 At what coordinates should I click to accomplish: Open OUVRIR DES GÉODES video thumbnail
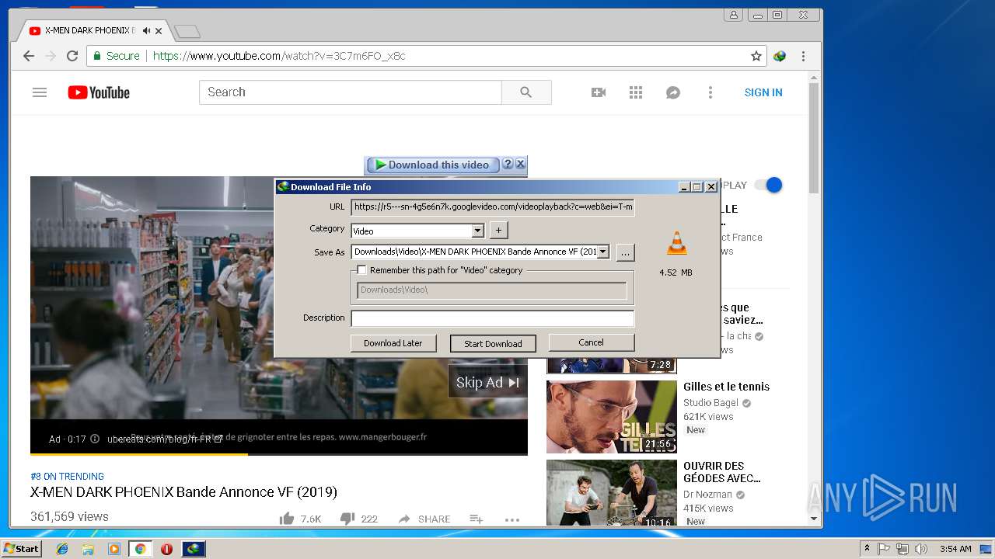click(x=612, y=494)
